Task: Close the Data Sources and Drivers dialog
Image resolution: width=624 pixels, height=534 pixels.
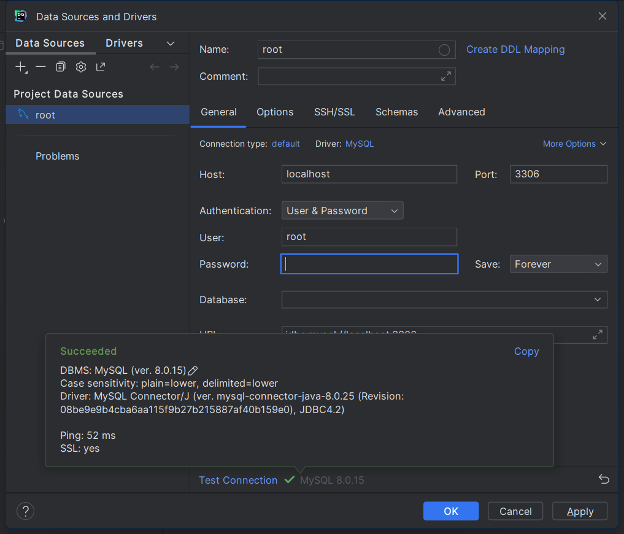Action: pyautogui.click(x=603, y=16)
